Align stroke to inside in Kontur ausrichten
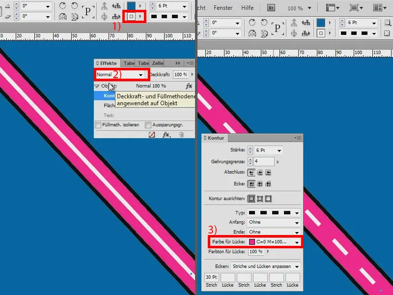The height and width of the screenshot is (295, 393). (x=260, y=199)
